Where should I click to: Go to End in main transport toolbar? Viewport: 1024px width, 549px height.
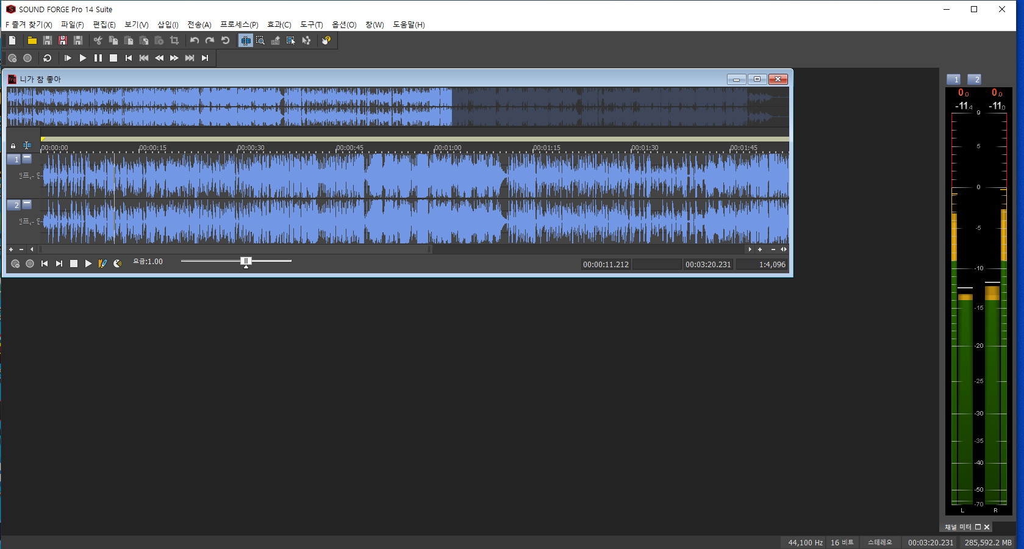pos(205,58)
